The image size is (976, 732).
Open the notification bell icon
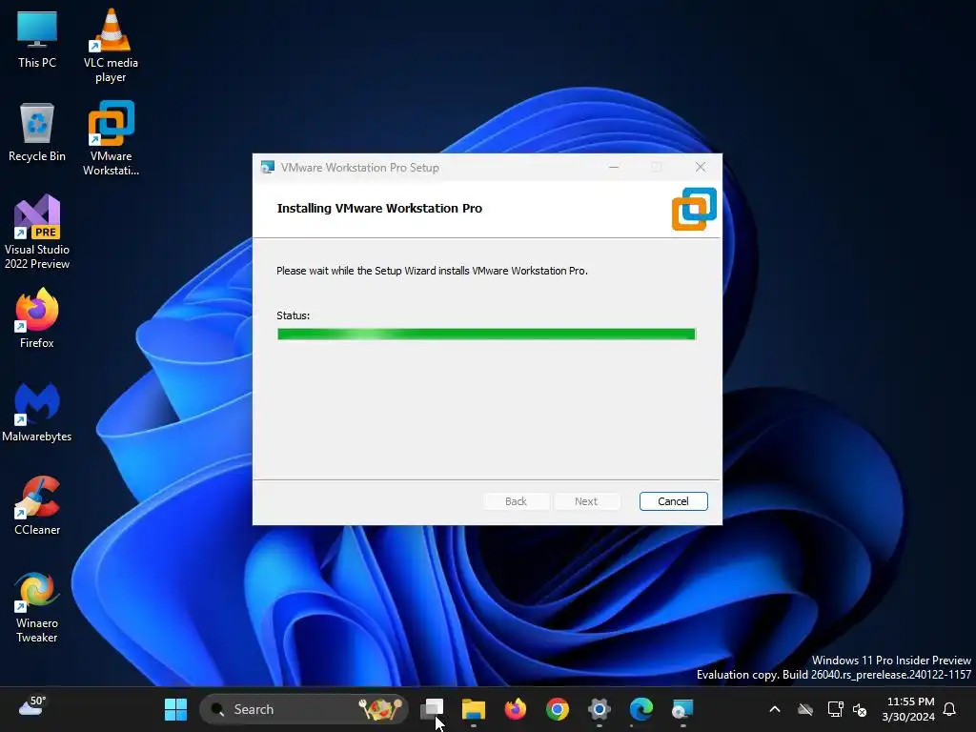point(950,709)
